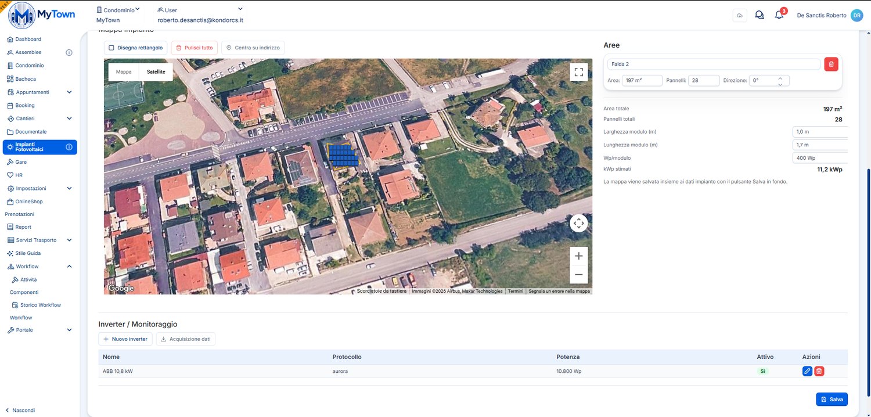This screenshot has height=417, width=871.
Task: Switch map to Mappa view
Action: pyautogui.click(x=124, y=72)
